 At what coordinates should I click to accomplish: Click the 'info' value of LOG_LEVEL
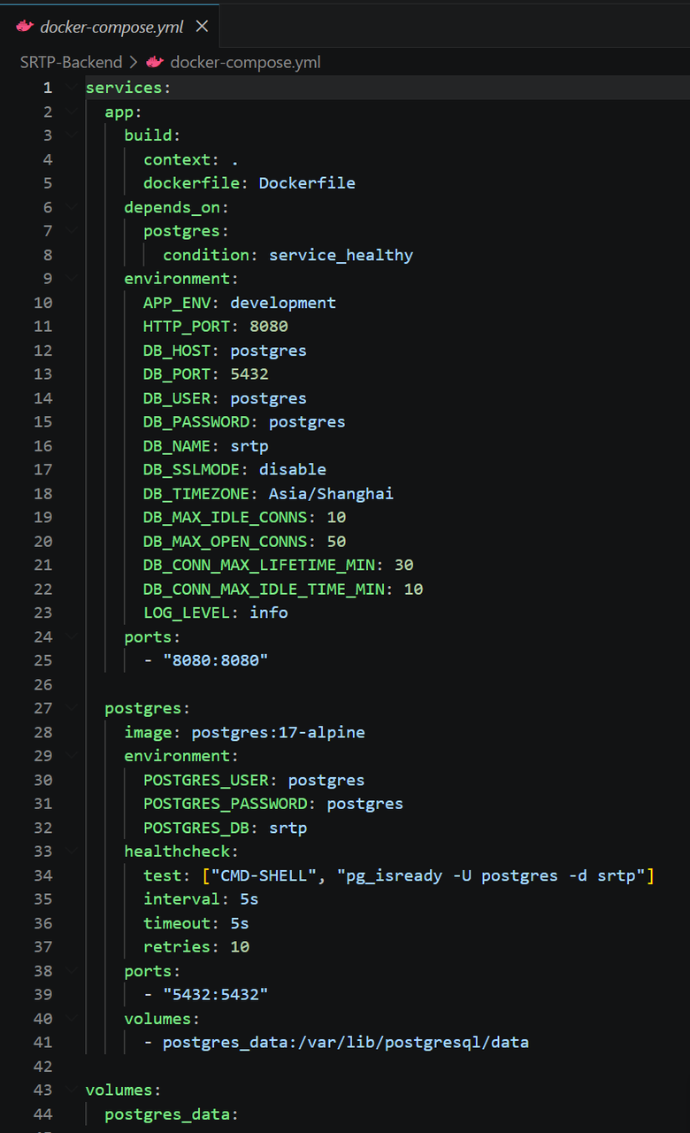(x=269, y=613)
